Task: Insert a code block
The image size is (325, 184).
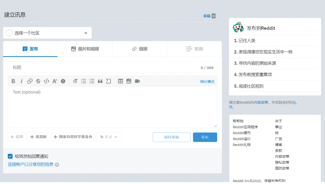Action: [109, 81]
